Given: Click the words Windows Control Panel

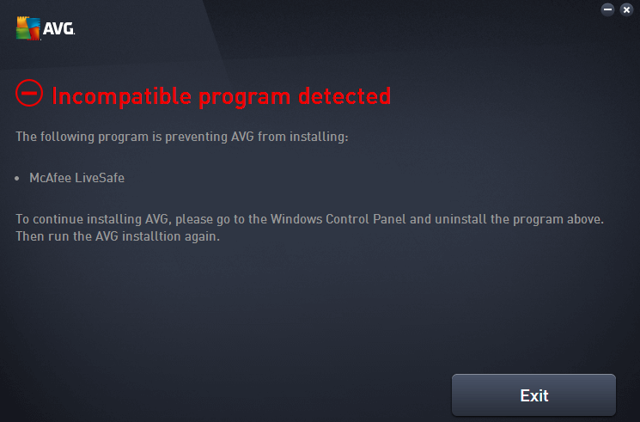Looking at the screenshot, I should point(338,219).
